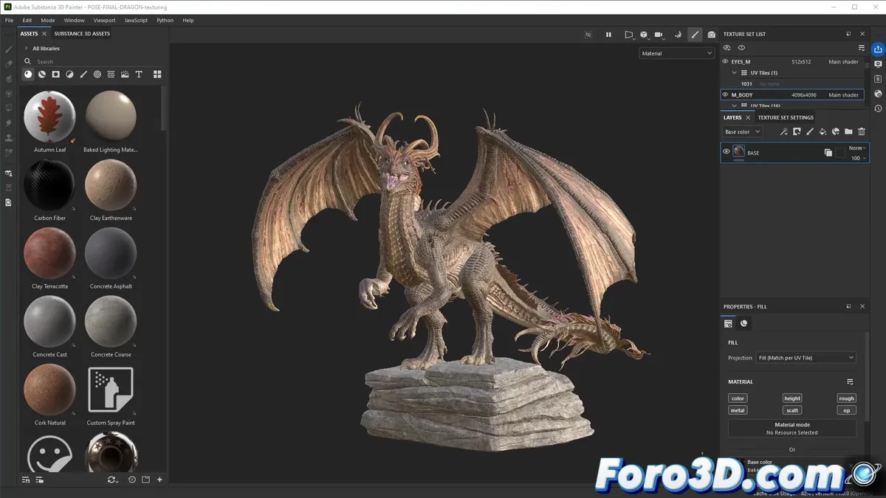Delete layer using the trash icon
The height and width of the screenshot is (498, 886).
point(861,131)
